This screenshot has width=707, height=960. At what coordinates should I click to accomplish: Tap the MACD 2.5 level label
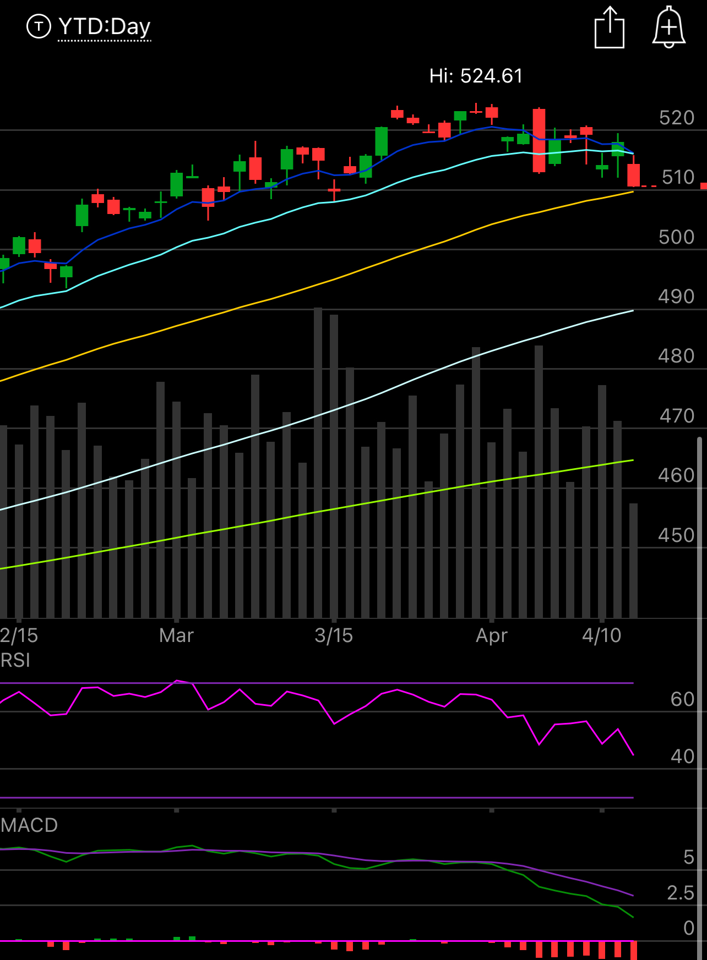point(681,893)
